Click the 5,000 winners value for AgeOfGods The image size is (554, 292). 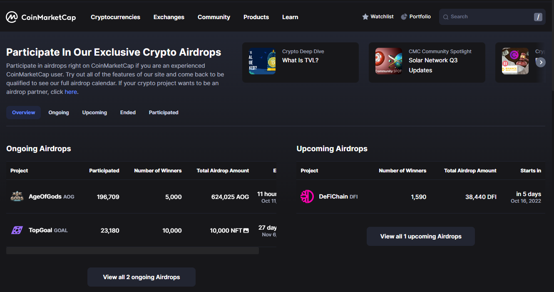pos(174,197)
